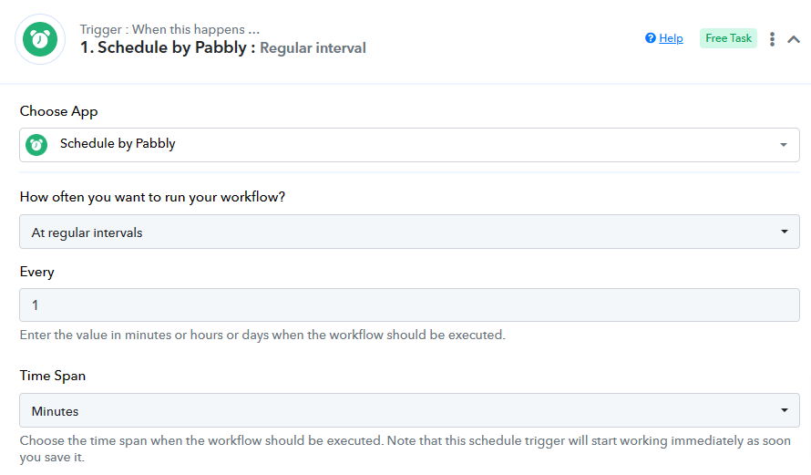This screenshot has height=475, width=811.
Task: Click the "1. Schedule by Pabbly" step title
Action: coord(162,47)
